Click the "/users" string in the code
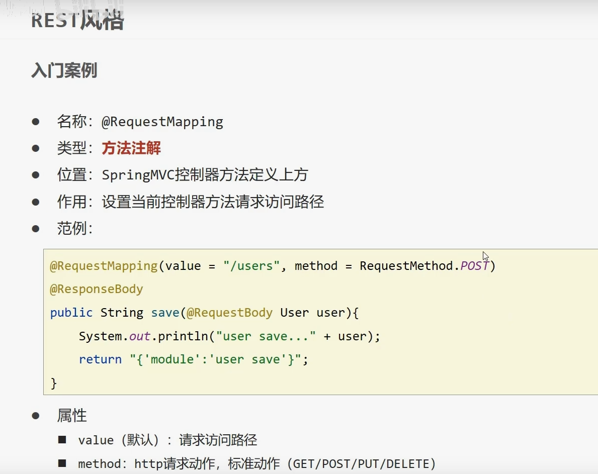This screenshot has height=474, width=598. [x=251, y=266]
